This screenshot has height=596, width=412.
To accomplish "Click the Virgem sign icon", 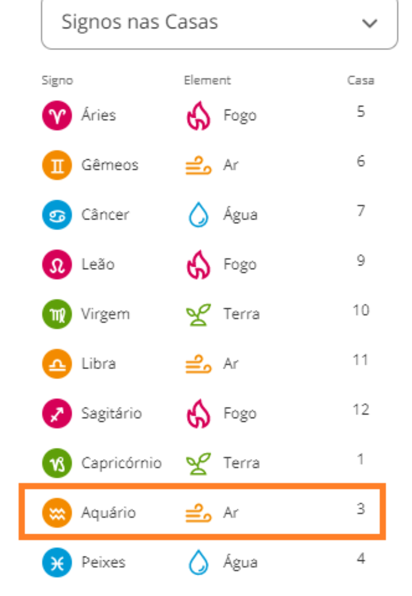I will click(x=56, y=314).
